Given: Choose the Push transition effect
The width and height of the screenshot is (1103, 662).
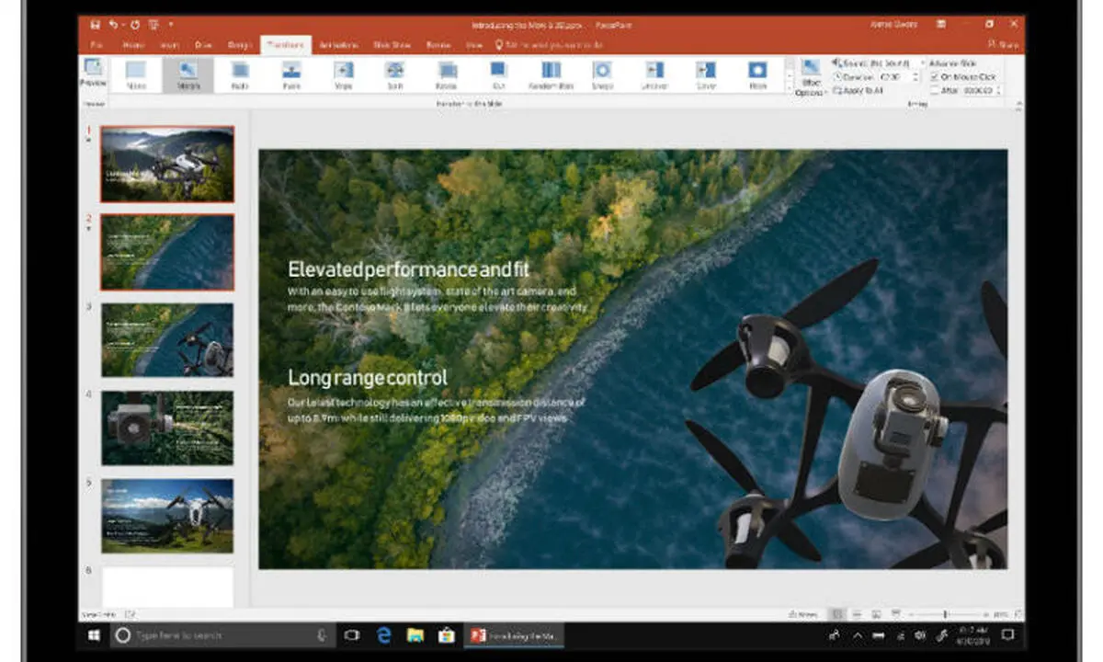Looking at the screenshot, I should point(291,75).
